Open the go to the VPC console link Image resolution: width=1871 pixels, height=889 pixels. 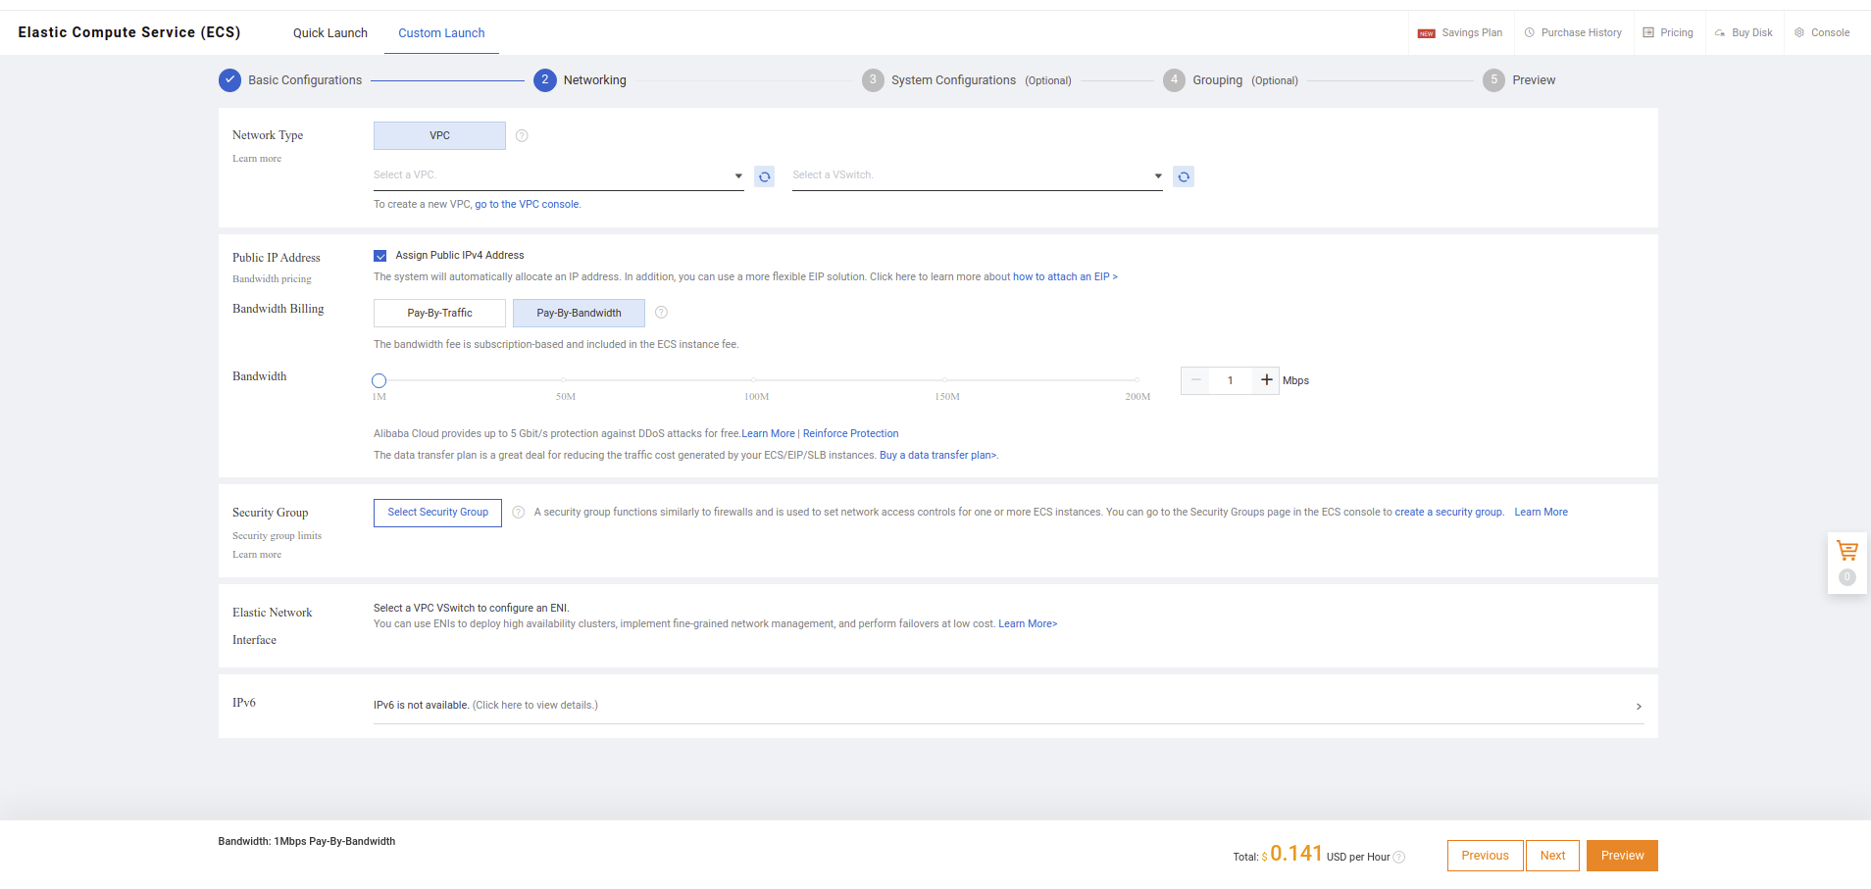click(x=527, y=205)
